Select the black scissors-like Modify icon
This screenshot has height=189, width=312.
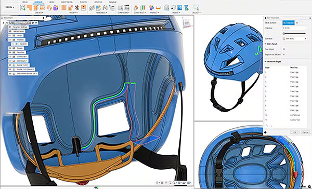(77, 8)
